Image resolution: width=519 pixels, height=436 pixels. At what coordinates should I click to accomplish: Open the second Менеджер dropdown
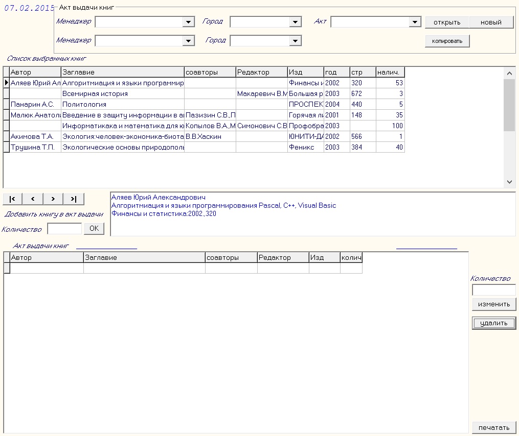[x=188, y=41]
